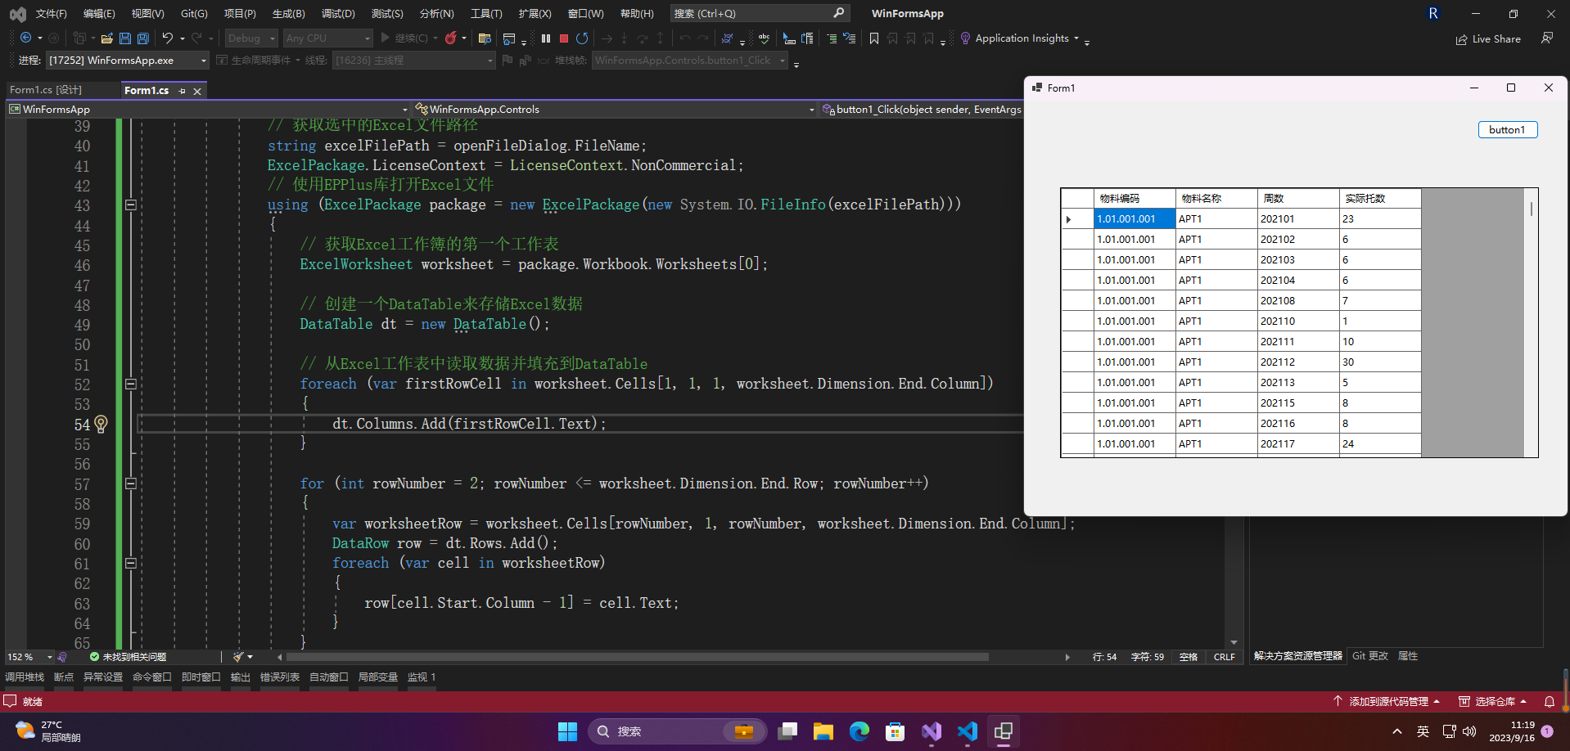Collapse the for loop on line 57

pos(130,483)
